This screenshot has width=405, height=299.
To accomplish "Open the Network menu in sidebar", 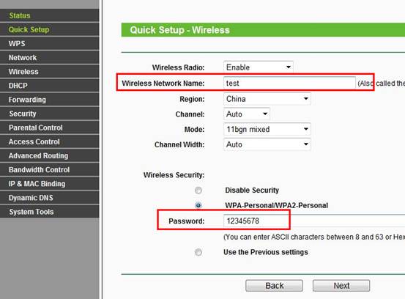I will pos(50,57).
